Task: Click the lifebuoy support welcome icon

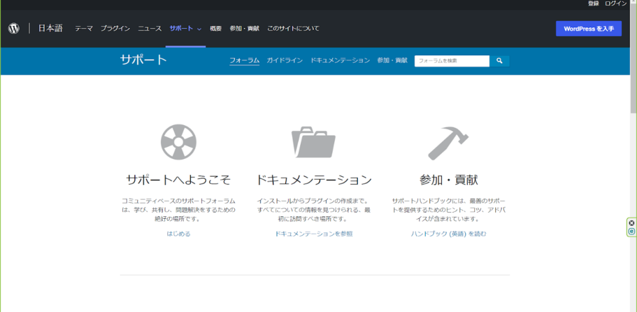Action: (179, 141)
